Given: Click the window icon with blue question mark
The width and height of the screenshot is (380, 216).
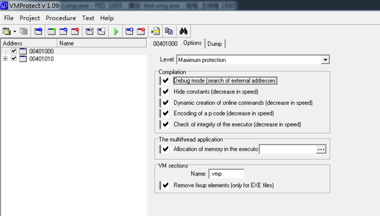Looking at the screenshot, I should click(38, 31).
